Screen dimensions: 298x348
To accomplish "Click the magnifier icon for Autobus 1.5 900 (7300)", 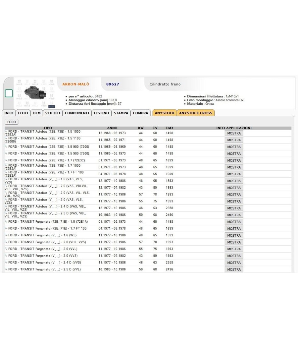I will click(x=6, y=153).
